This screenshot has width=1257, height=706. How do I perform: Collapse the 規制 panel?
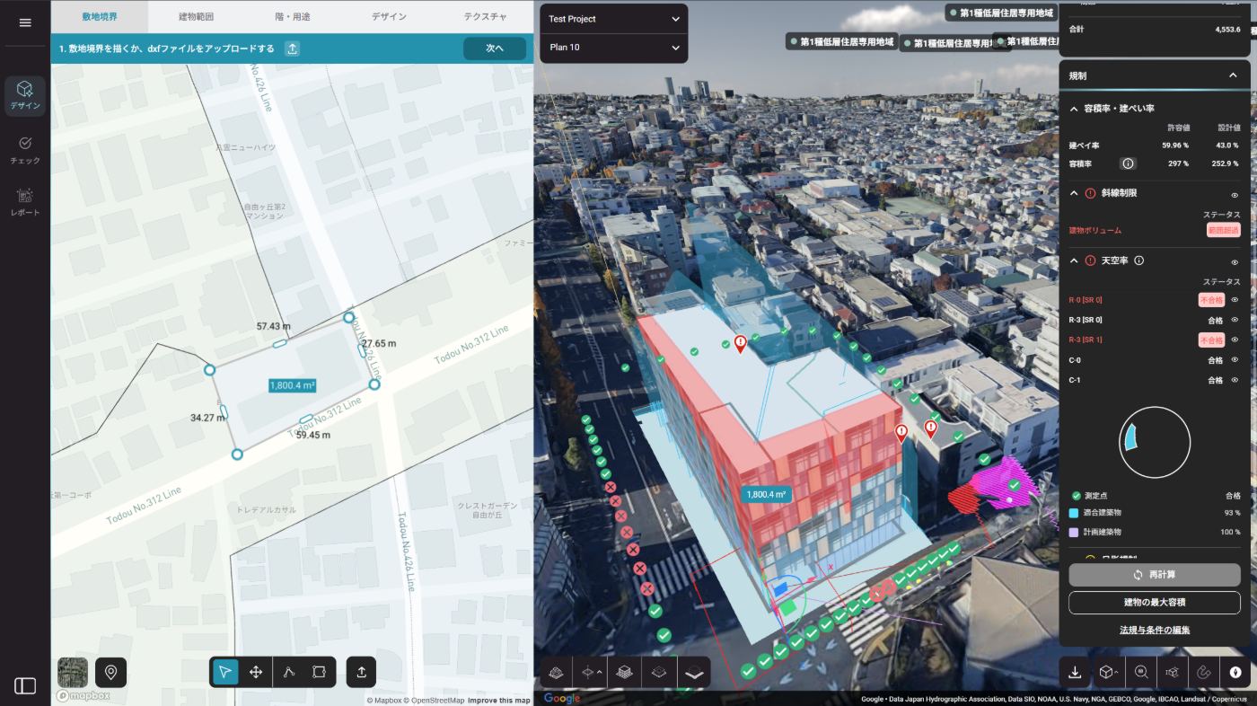pos(1233,75)
